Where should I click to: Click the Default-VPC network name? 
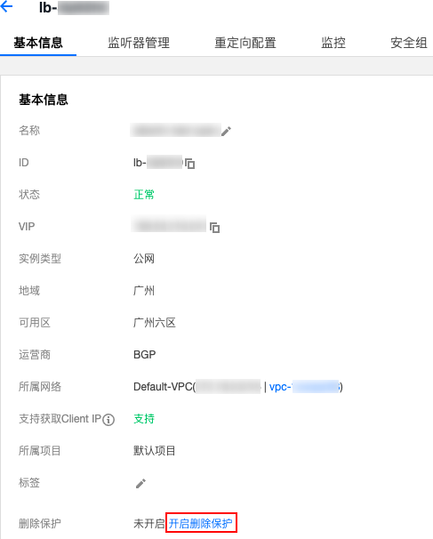(x=163, y=387)
